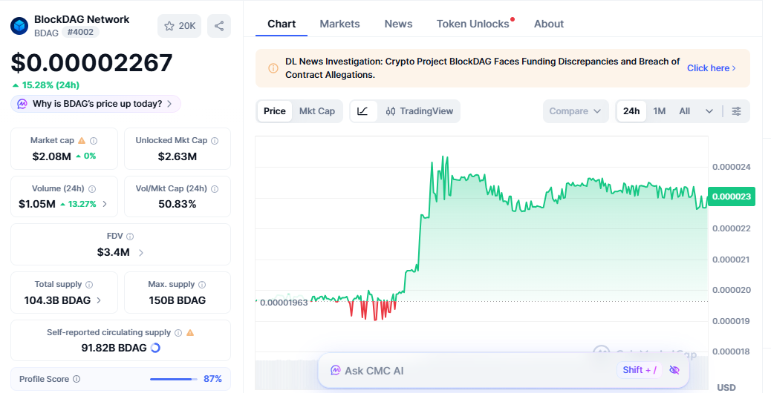Switch chart to Mkt Cap mode
771x393 pixels.
click(317, 111)
